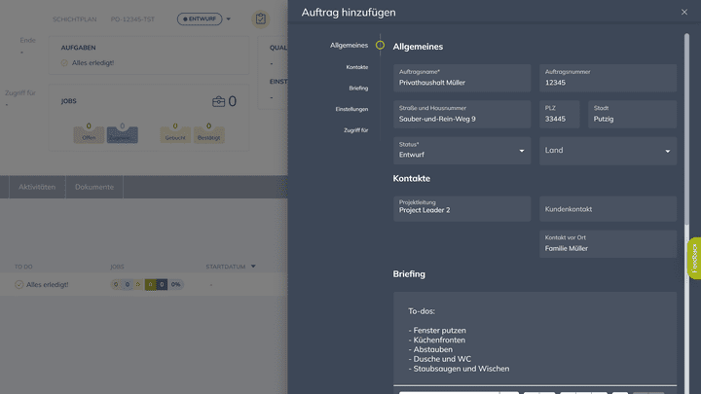This screenshot has width=701, height=394.
Task: Click the Allgemeines step circle indicator
Action: (x=380, y=45)
